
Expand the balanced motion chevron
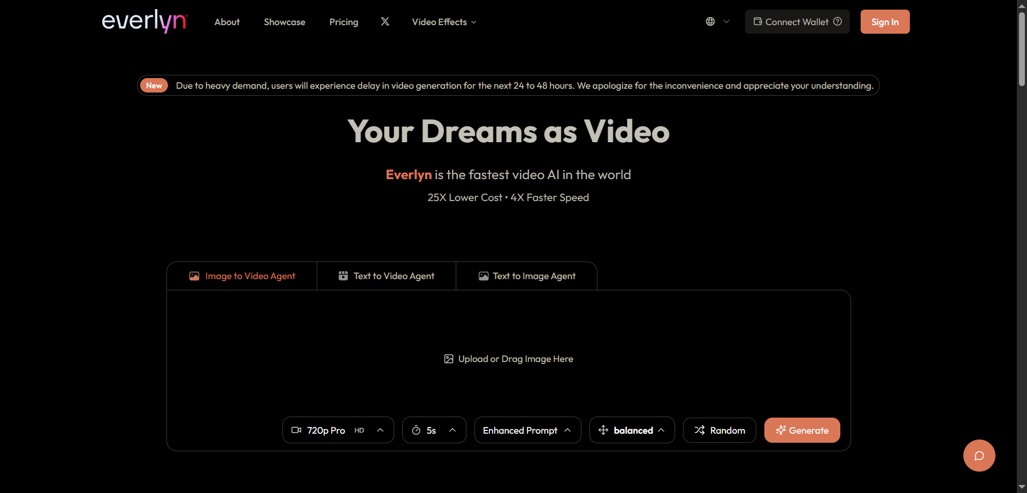click(662, 430)
